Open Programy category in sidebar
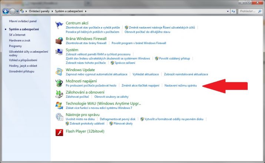This screenshot has height=163, width=265. [x=15, y=46]
